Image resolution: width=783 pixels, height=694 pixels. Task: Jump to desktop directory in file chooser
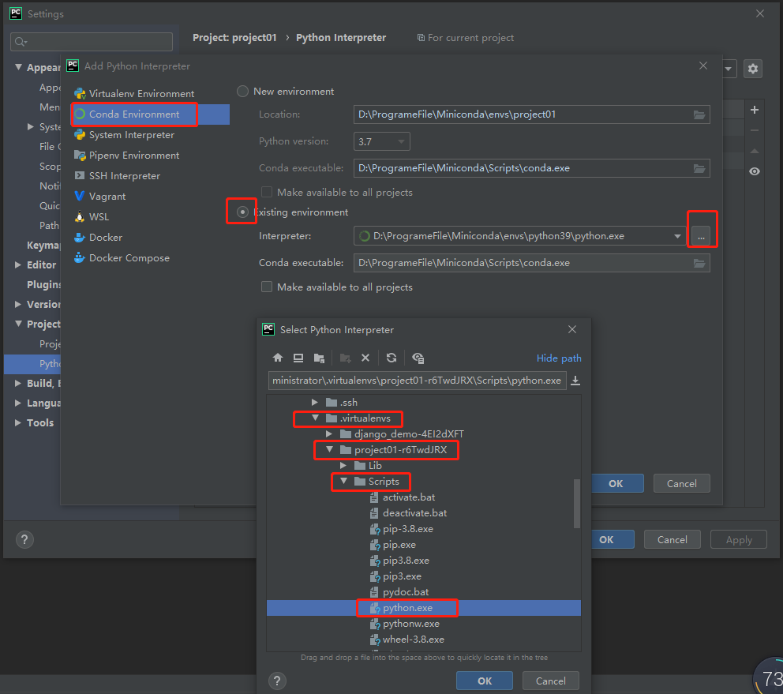coord(298,358)
